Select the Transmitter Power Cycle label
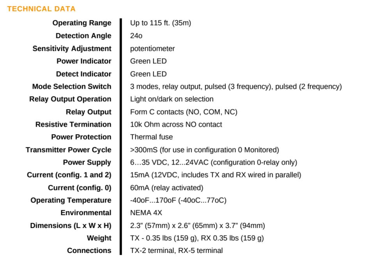 69,150
